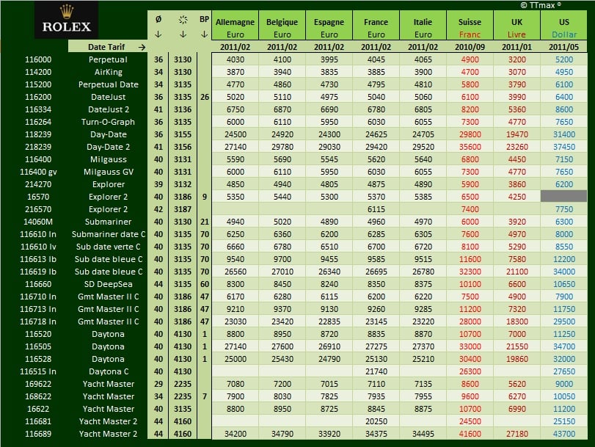Screen dimensions: 595x447
Task: Click the Yacht Master 2 116689 reference
Action: (x=38, y=434)
